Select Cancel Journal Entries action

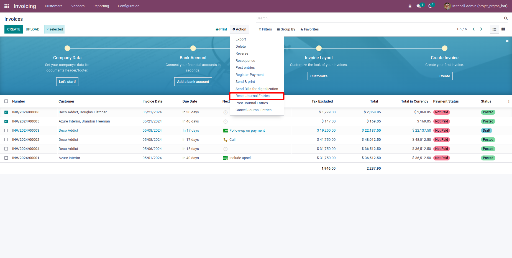click(x=257, y=110)
